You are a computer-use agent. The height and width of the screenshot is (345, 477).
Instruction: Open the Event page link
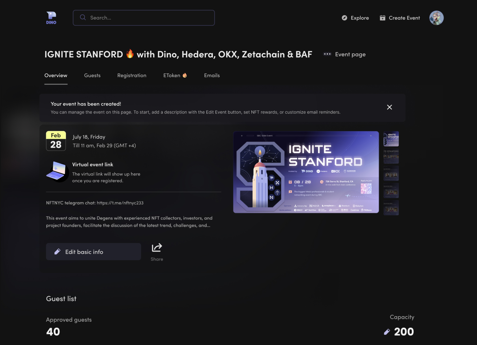tap(350, 54)
